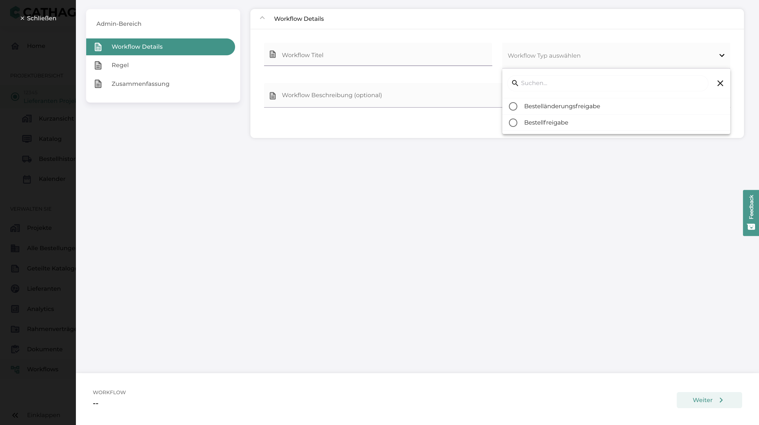759x425 pixels.
Task: Click the Einklappen double-chevron icon
Action: point(15,415)
